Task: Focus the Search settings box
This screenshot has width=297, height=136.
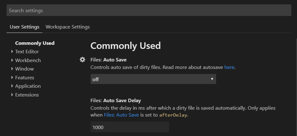Action: point(149,10)
